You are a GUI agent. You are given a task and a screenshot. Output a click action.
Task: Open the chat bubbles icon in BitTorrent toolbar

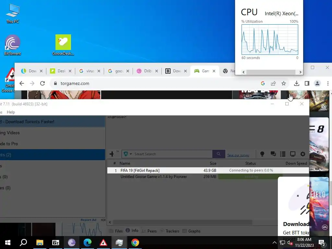(x=273, y=154)
